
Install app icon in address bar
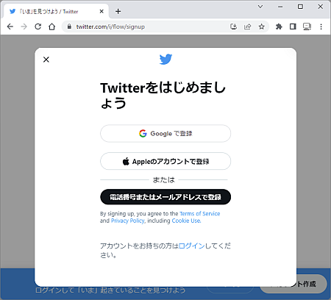pos(233,26)
